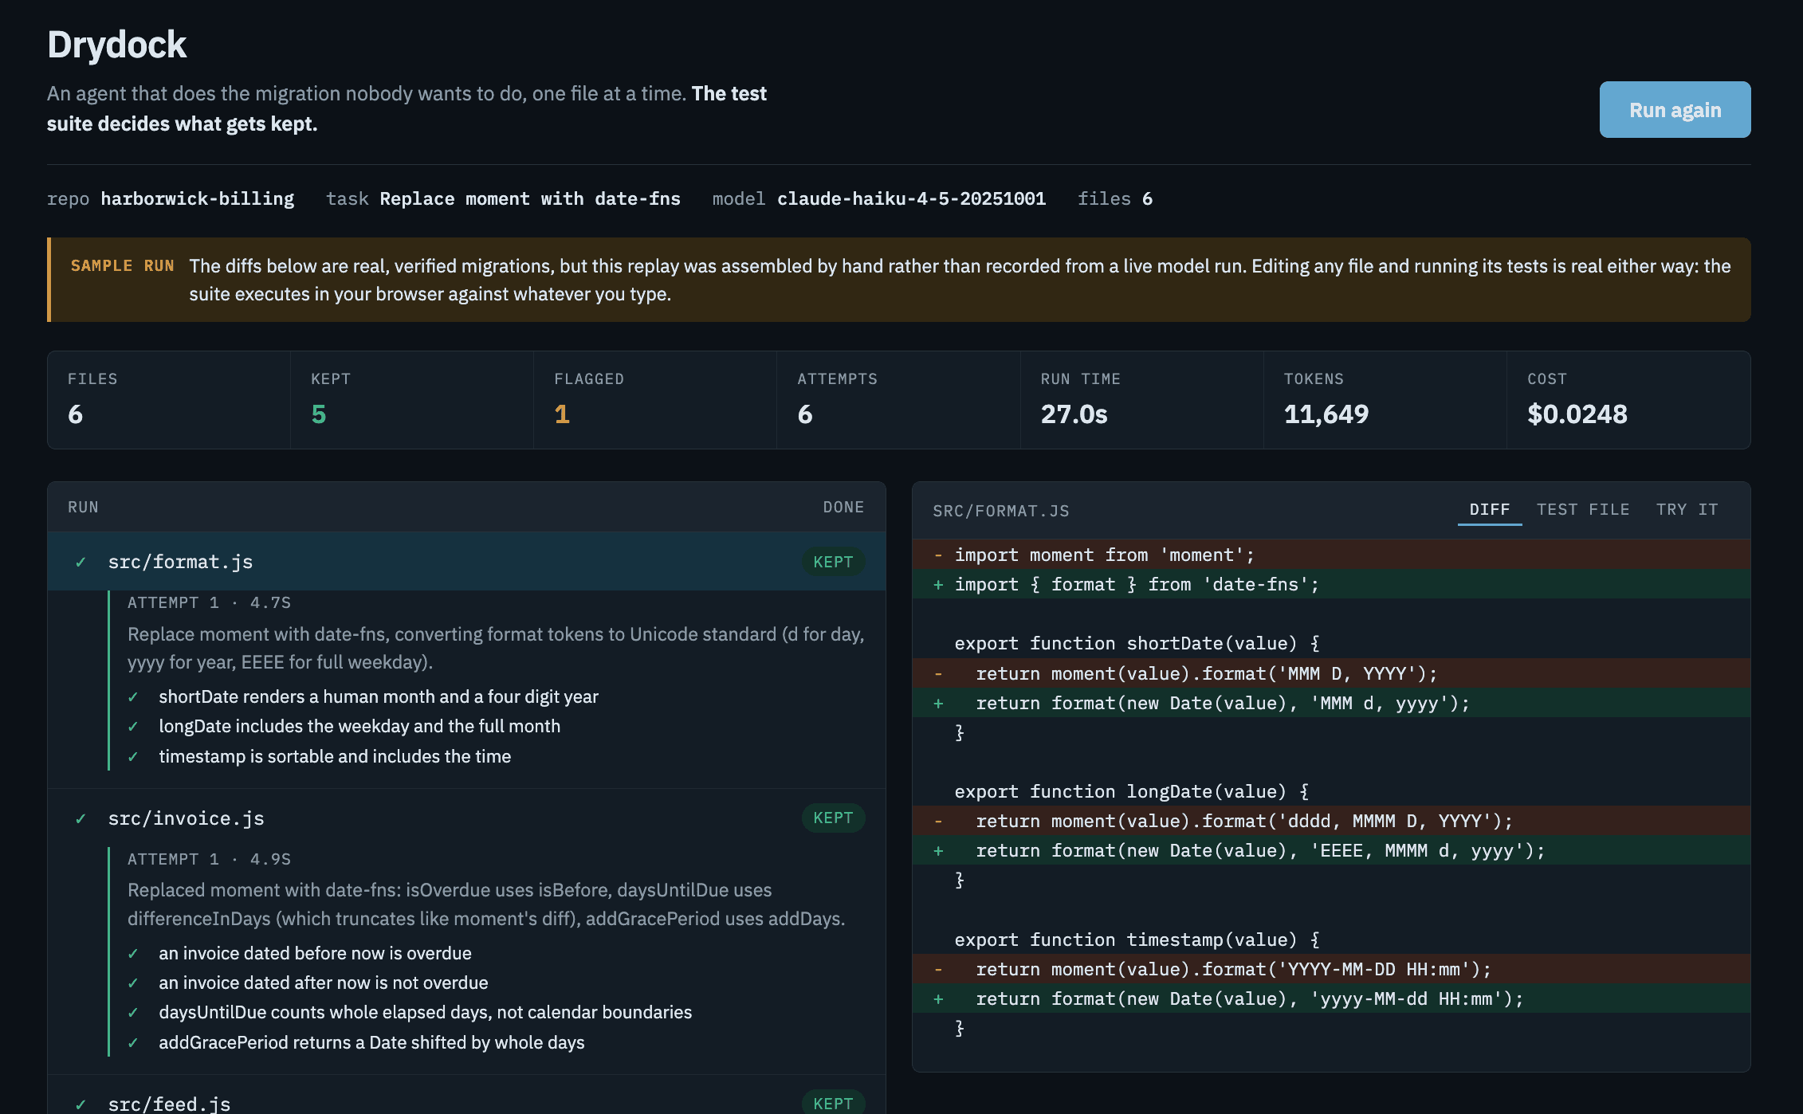The image size is (1803, 1114).
Task: Click the task text Replace moment with date-fns
Action: click(530, 199)
